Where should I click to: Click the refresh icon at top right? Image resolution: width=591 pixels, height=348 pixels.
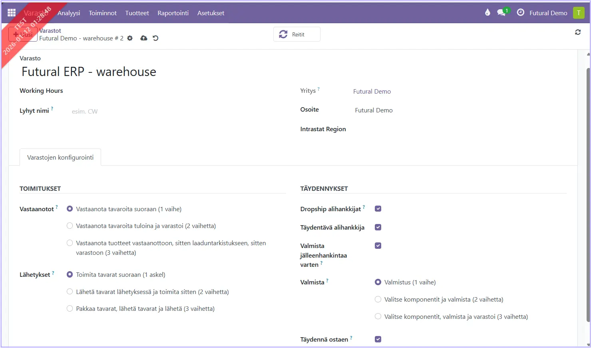(578, 32)
